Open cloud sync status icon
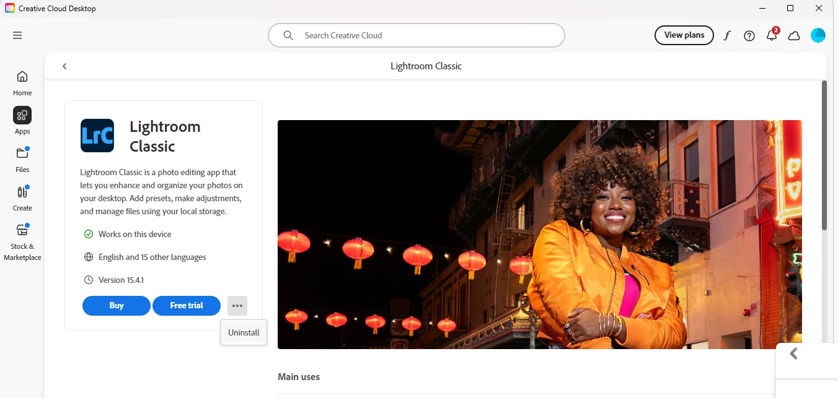The width and height of the screenshot is (838, 398). coord(794,36)
